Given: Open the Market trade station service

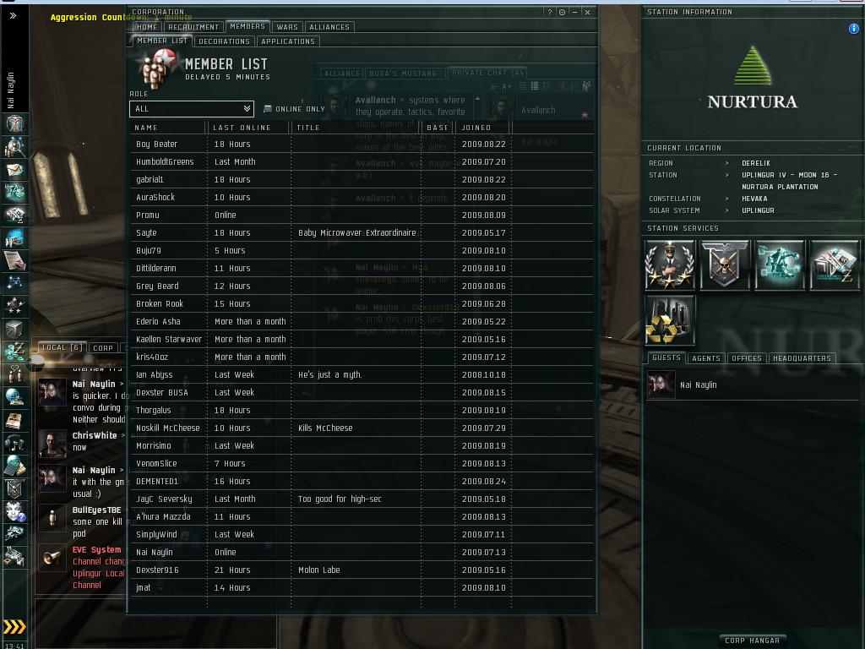Looking at the screenshot, I should click(834, 265).
